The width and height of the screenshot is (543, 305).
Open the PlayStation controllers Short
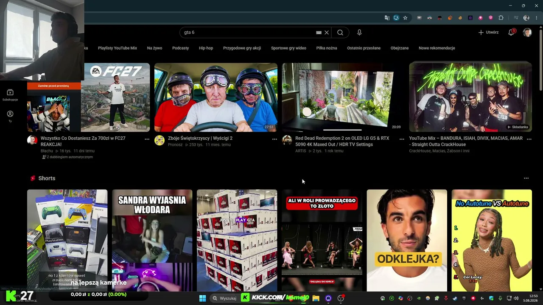pyautogui.click(x=67, y=240)
